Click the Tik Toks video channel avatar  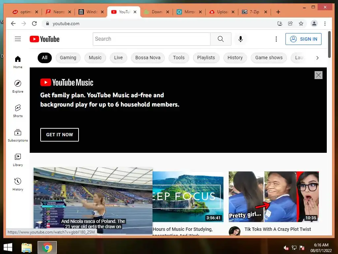(x=235, y=231)
